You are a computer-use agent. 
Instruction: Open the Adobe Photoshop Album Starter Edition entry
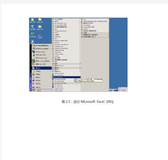click(95, 21)
